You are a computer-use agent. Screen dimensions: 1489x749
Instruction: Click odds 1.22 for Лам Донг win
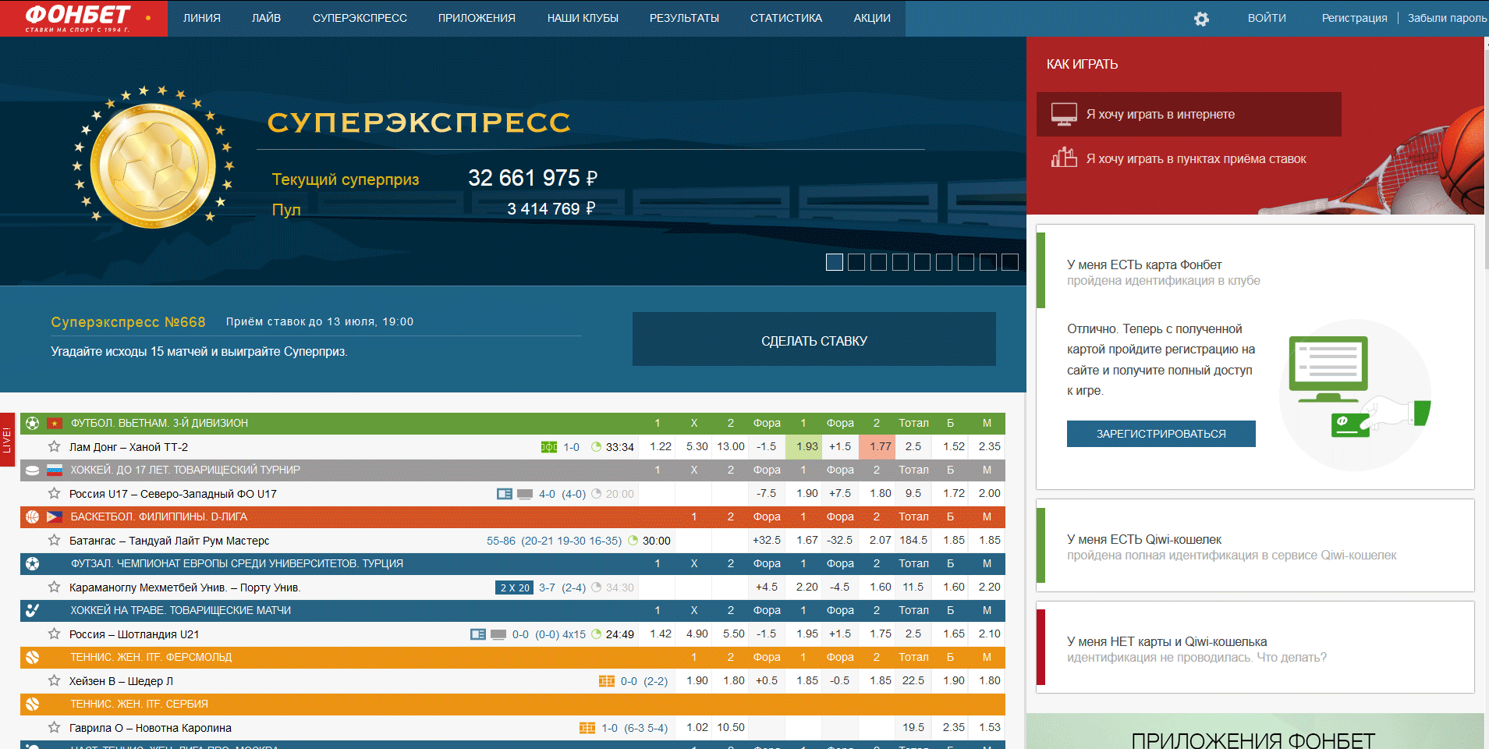(x=658, y=446)
